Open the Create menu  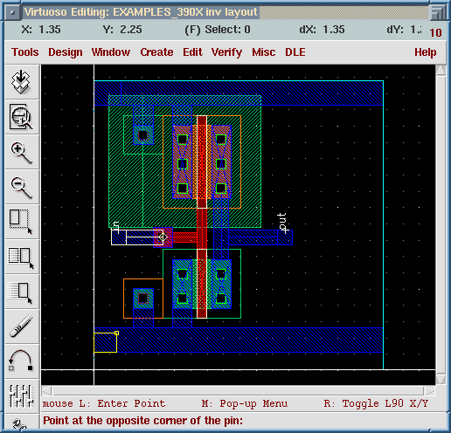(156, 52)
